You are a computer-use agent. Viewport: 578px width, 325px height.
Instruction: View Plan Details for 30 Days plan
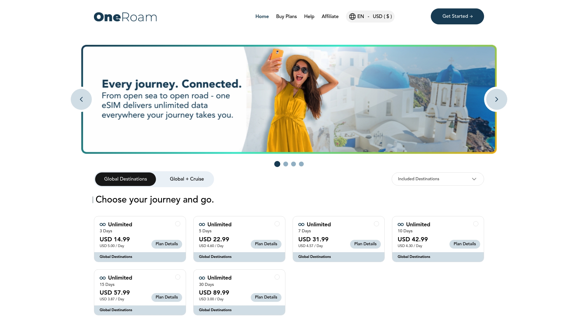[266, 297]
